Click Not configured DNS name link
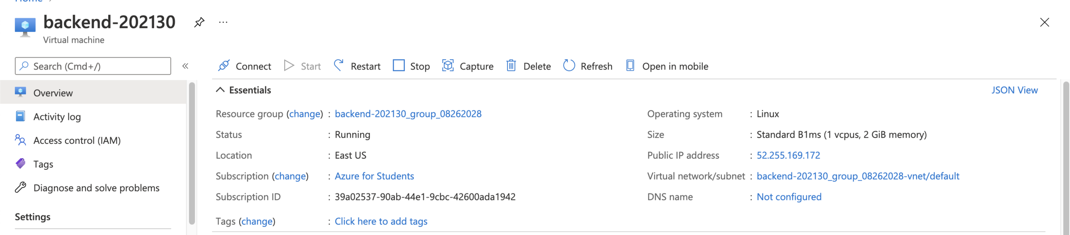 point(789,197)
